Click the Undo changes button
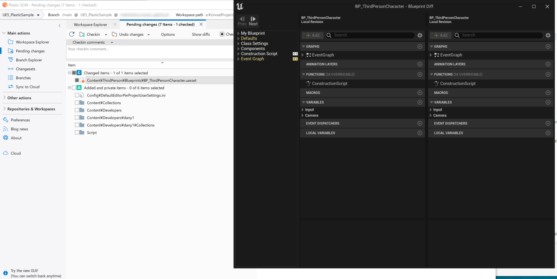 point(128,34)
